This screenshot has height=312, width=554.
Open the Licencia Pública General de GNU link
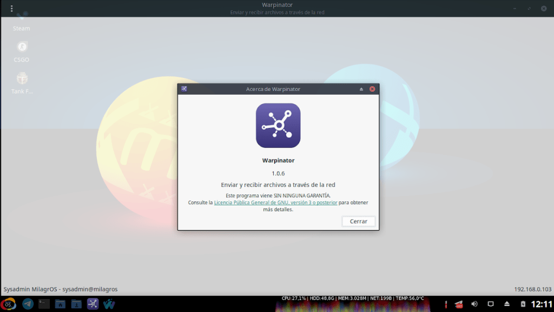pyautogui.click(x=275, y=203)
